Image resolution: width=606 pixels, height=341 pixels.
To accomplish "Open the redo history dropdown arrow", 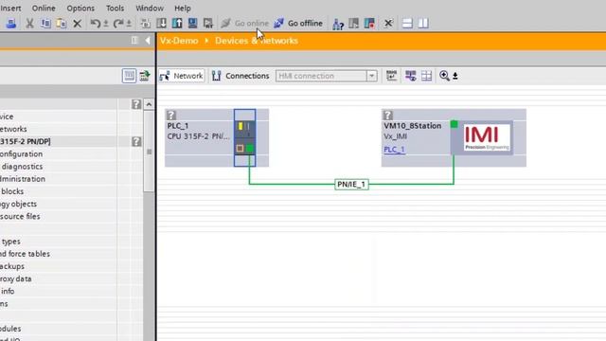I will tap(129, 24).
